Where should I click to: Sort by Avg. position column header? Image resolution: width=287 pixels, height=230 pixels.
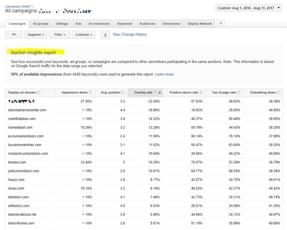point(111,93)
